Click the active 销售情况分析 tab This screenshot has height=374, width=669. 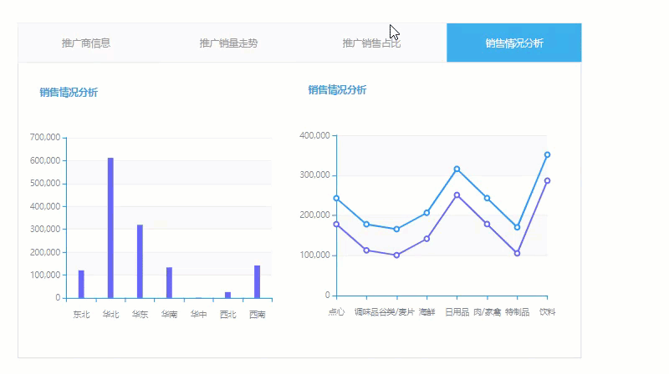pyautogui.click(x=514, y=43)
